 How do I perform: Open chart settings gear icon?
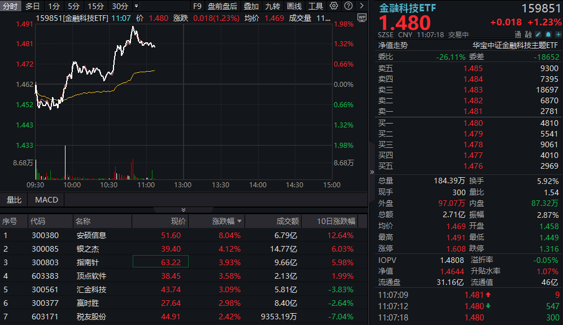click(334, 6)
